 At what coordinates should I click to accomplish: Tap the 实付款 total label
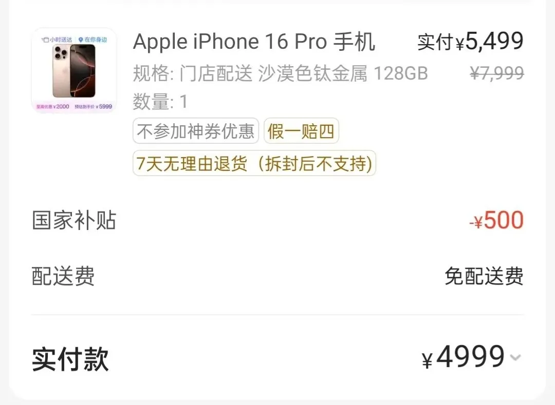tap(70, 359)
